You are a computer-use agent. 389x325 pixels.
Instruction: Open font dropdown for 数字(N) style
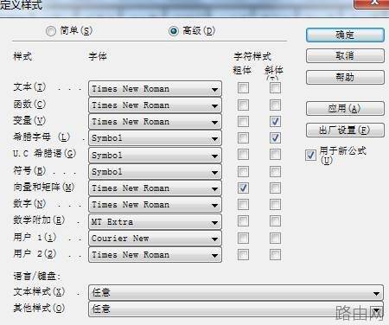pyautogui.click(x=155, y=205)
